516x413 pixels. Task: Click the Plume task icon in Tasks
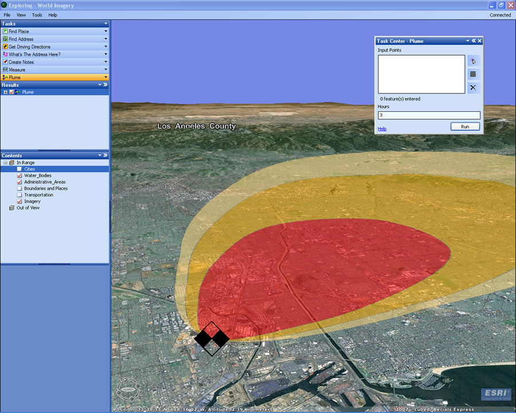pyautogui.click(x=5, y=77)
